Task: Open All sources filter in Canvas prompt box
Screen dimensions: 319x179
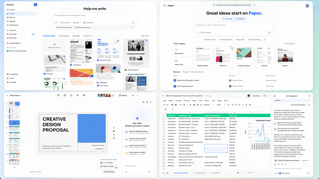Action: (x=65, y=23)
